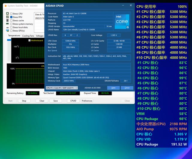Switch to the Voltages tab

click(40, 36)
